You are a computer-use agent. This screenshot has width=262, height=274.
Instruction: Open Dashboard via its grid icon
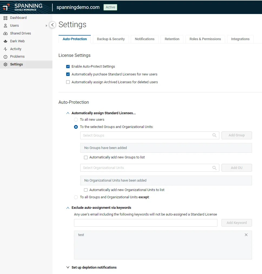(5, 18)
